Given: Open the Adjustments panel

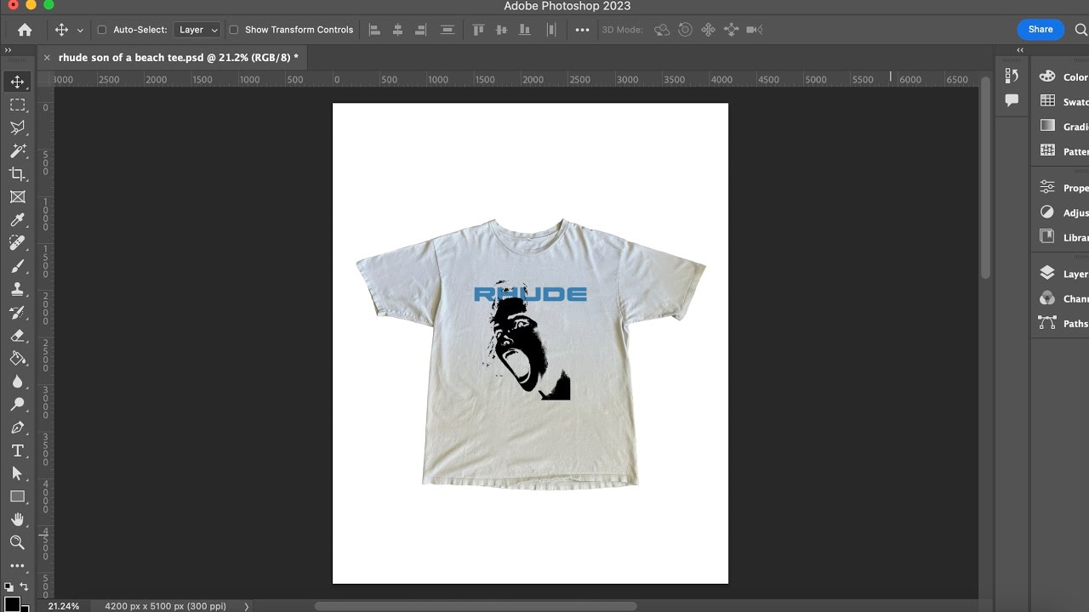Looking at the screenshot, I should [x=1061, y=212].
